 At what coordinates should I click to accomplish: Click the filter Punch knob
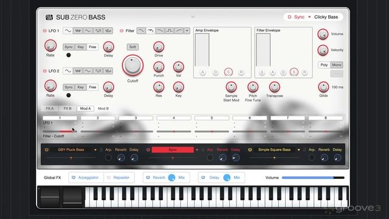click(x=159, y=67)
